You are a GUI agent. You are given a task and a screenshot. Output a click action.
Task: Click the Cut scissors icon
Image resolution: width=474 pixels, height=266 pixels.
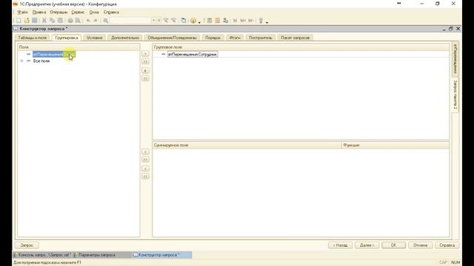tap(44, 21)
